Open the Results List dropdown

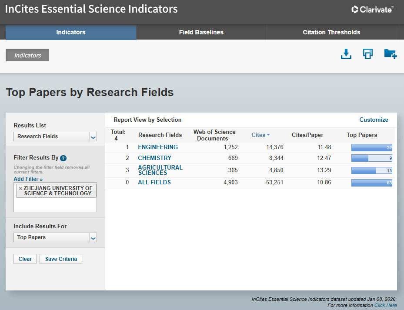(55, 137)
